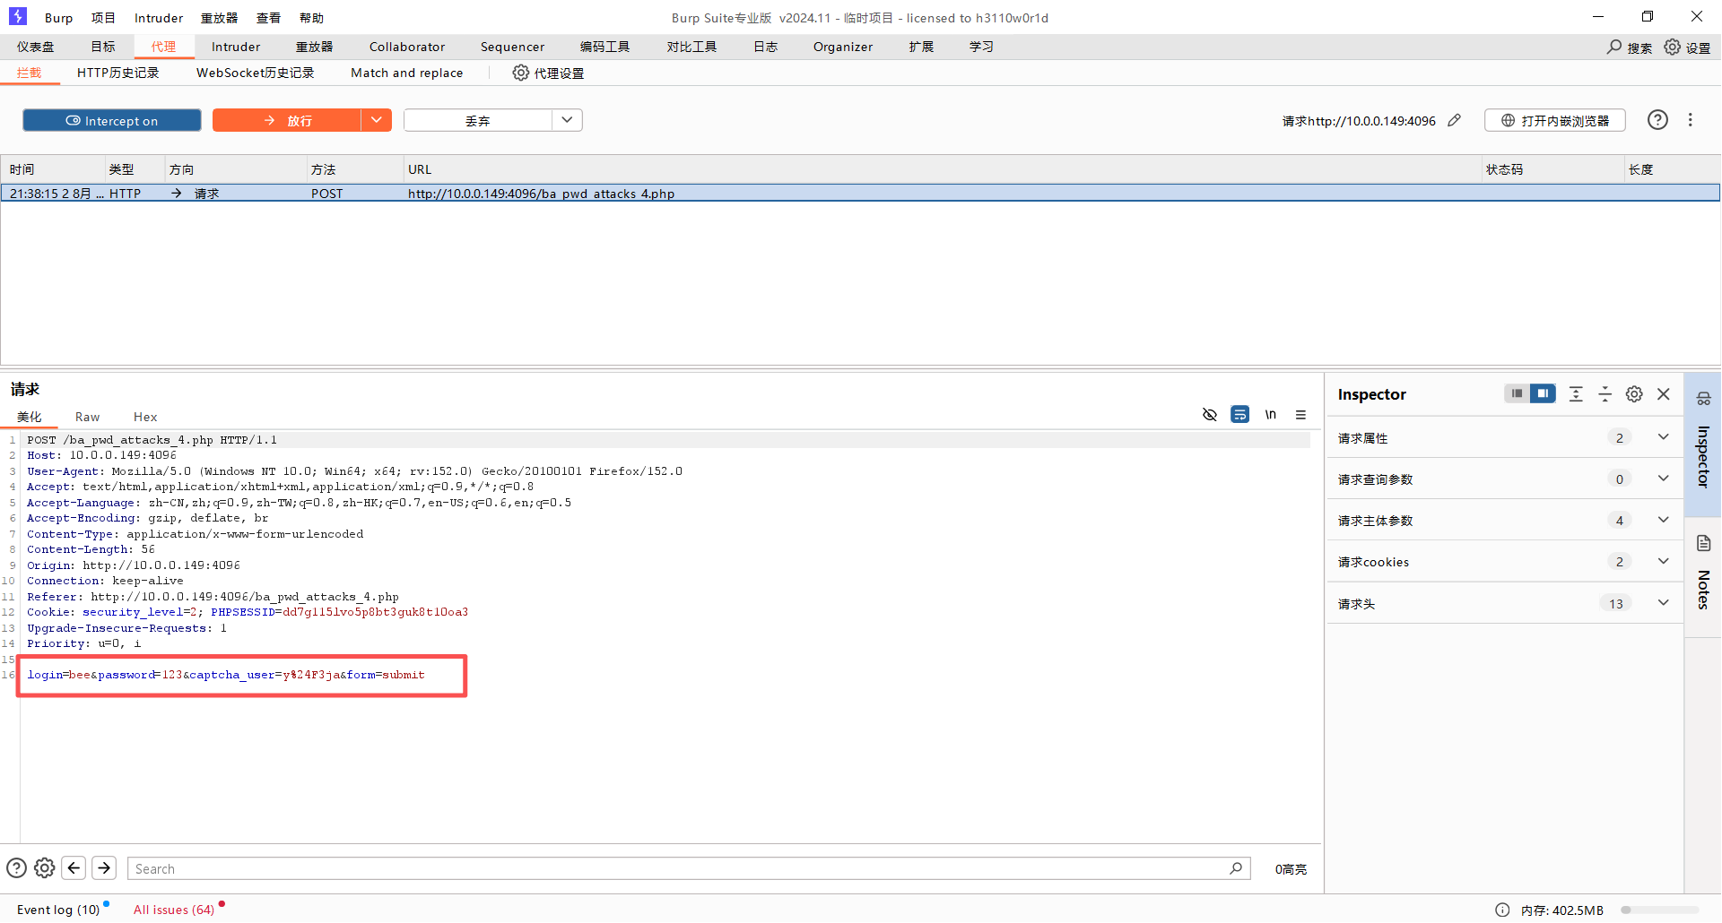Switch Inspector to single-column layout
The height and width of the screenshot is (923, 1722).
coord(1517,393)
